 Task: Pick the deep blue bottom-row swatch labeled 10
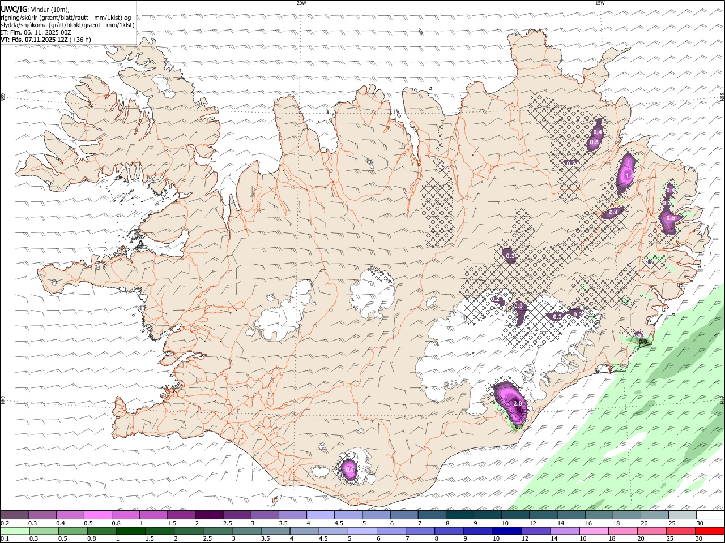coord(507,531)
